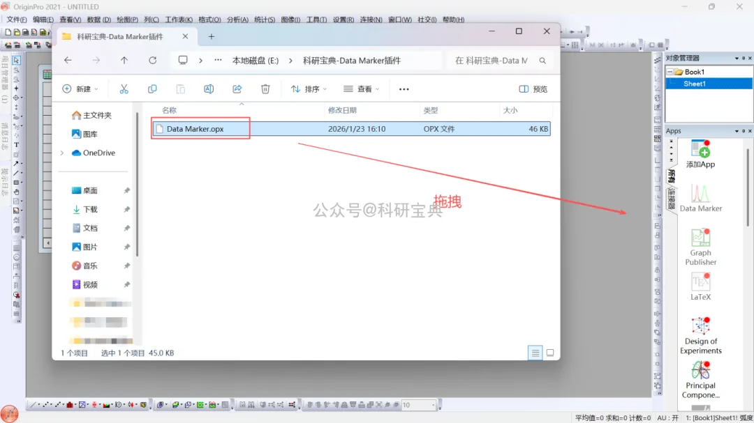Open the 查看 view dropdown
Viewport: 754px width, 423px height.
coord(362,89)
